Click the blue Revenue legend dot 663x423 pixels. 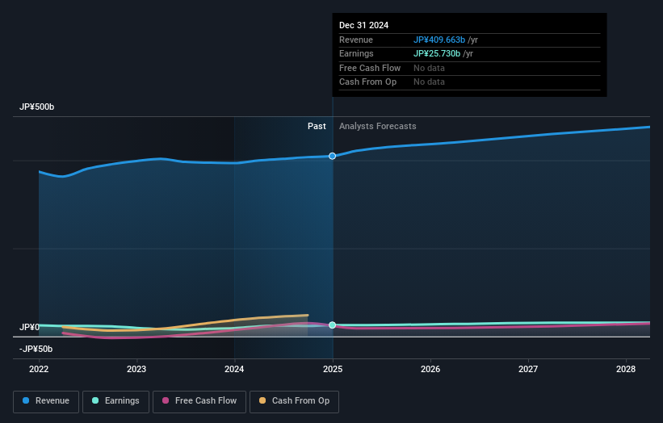click(x=26, y=400)
